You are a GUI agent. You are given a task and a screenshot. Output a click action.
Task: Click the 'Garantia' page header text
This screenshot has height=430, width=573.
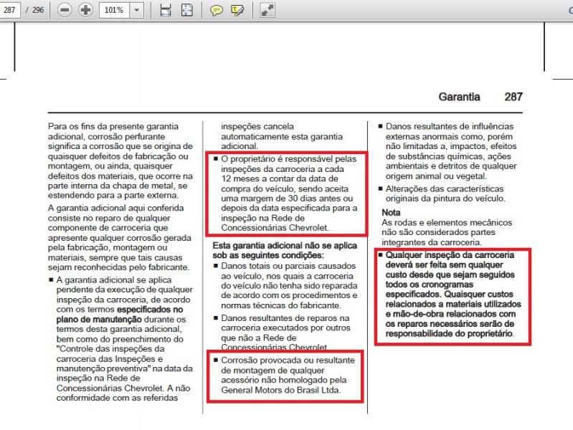click(x=459, y=97)
